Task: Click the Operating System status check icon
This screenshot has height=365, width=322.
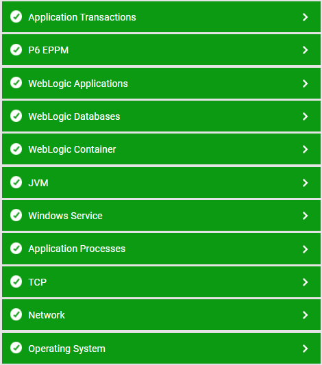Action: click(x=16, y=348)
